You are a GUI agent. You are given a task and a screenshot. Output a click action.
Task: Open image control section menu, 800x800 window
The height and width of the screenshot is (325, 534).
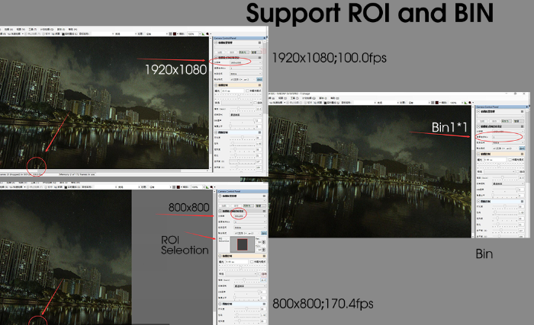pyautogui.click(x=264, y=304)
